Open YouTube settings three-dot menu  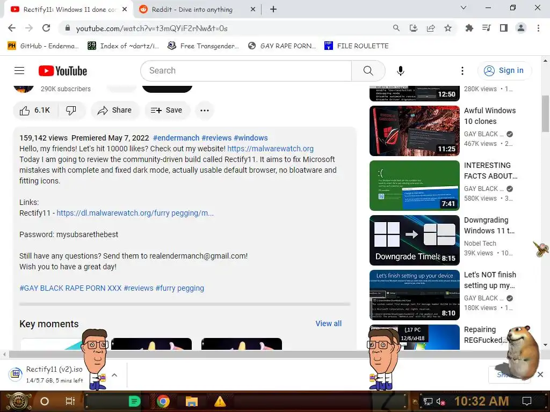[x=462, y=71]
